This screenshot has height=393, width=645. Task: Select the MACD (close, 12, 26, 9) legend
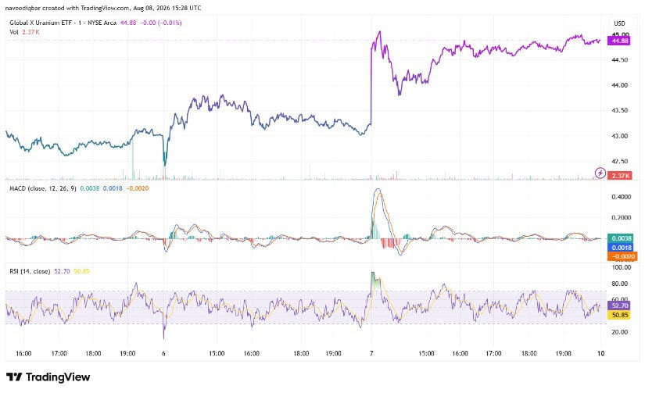click(43, 188)
